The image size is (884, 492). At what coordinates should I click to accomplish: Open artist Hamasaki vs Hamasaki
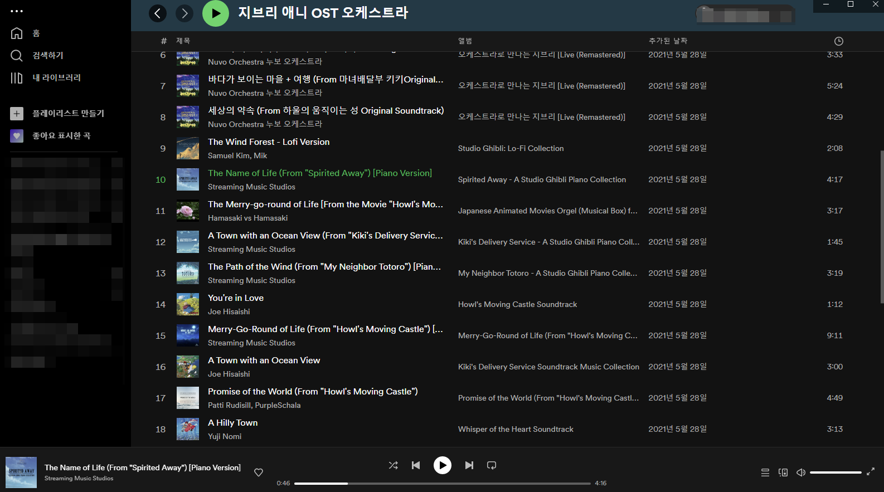click(x=248, y=218)
